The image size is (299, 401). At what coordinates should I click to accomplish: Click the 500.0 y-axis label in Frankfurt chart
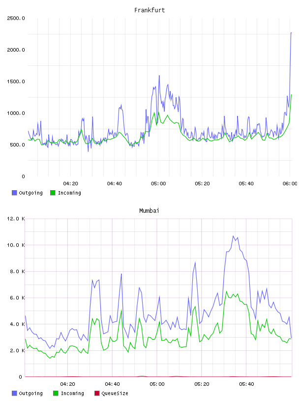pyautogui.click(x=17, y=145)
